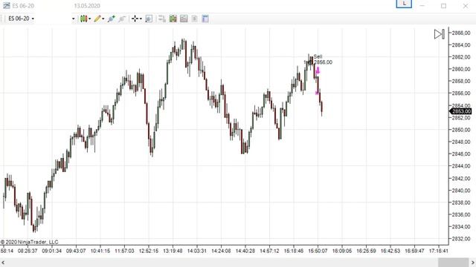Open the chart Properties icon

pos(205,19)
